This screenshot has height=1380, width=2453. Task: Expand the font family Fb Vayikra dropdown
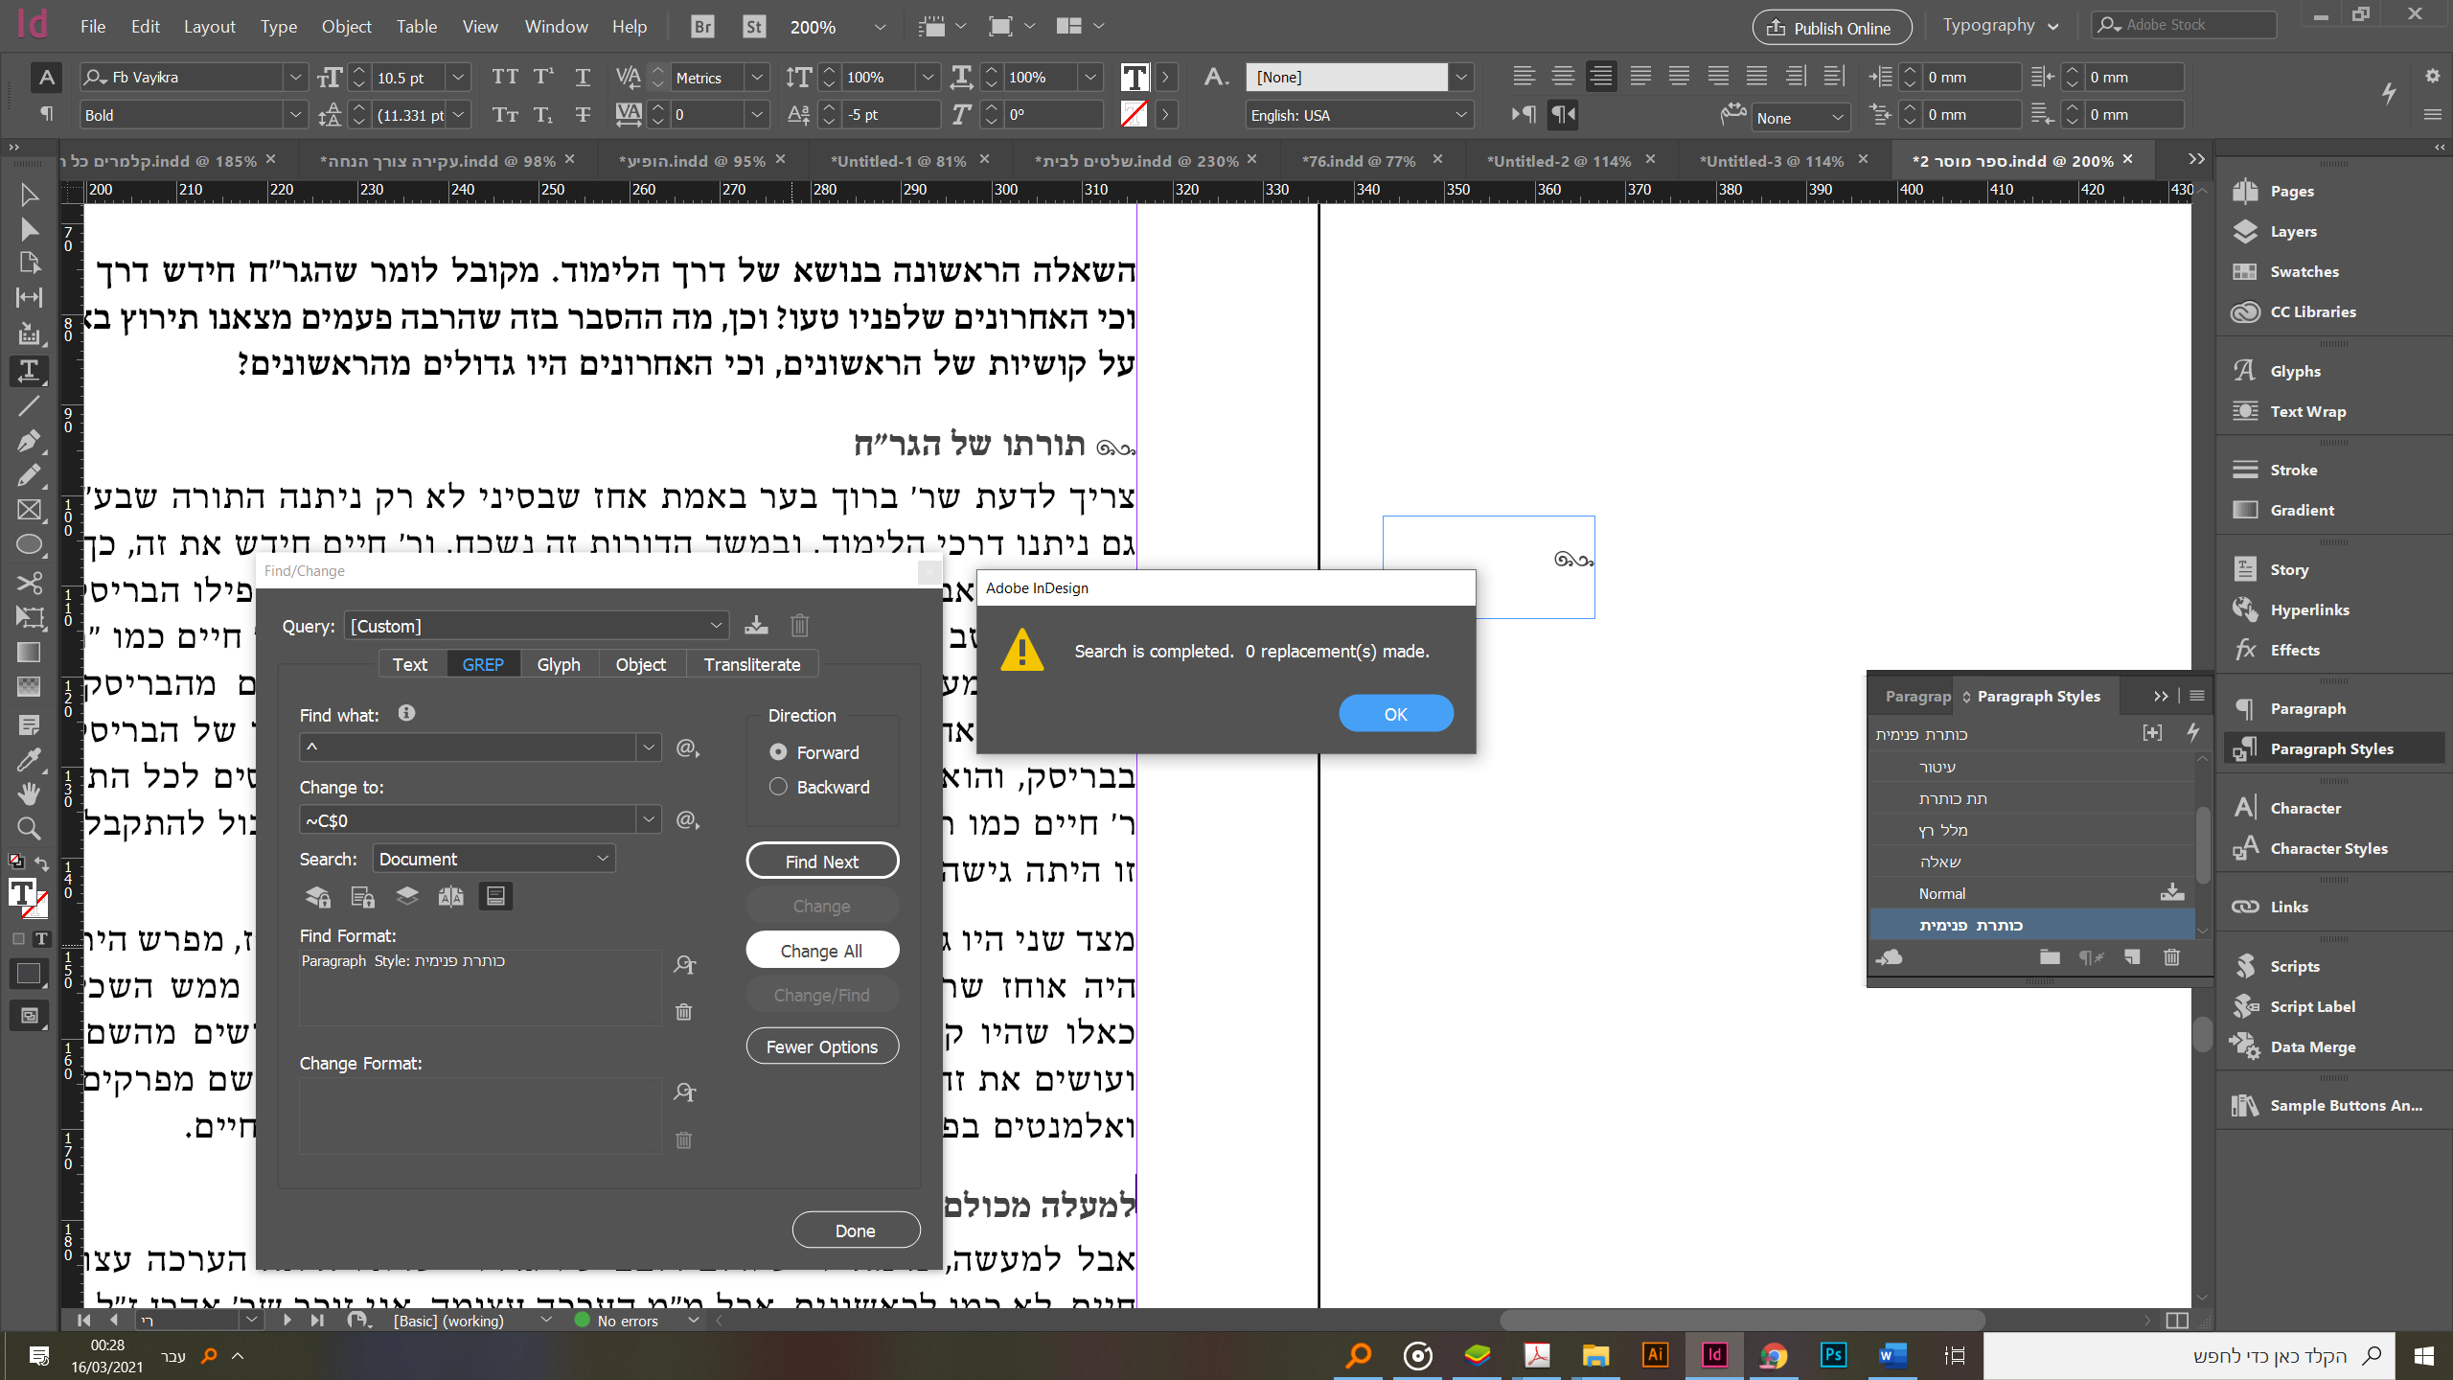[295, 77]
